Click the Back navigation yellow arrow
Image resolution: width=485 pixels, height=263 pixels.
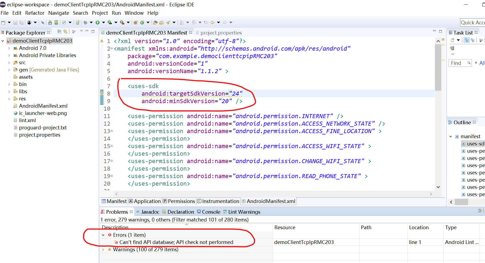(212, 22)
